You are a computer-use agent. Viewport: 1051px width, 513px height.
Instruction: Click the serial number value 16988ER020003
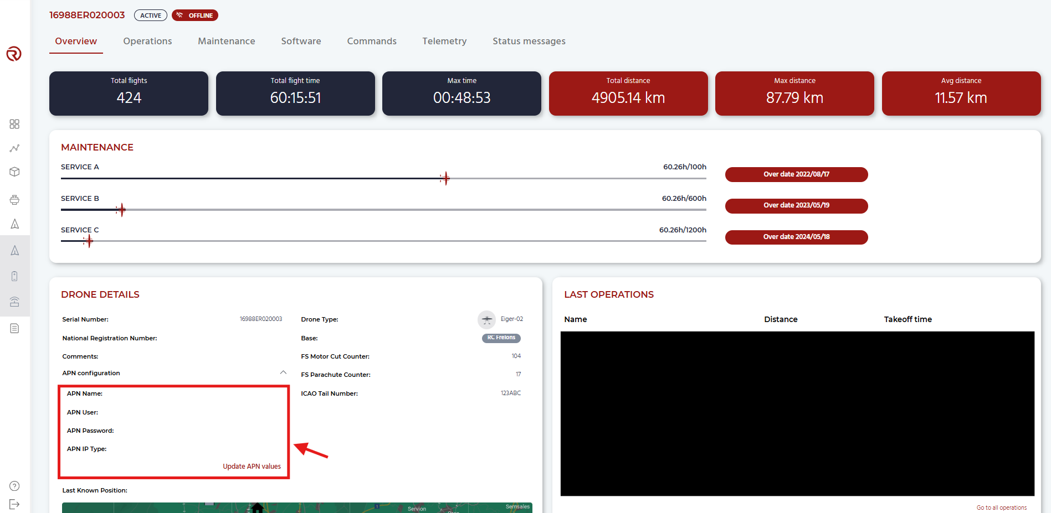pos(261,319)
